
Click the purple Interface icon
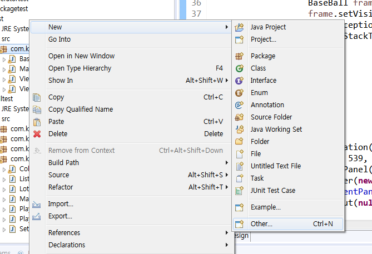[x=239, y=81]
